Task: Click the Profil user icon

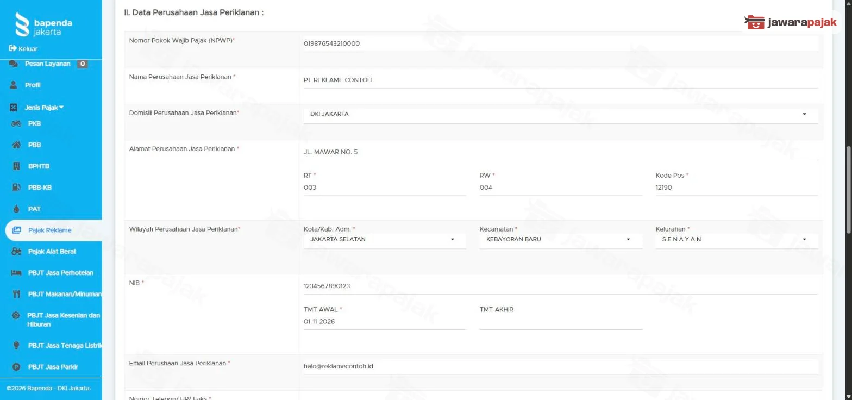Action: pos(14,85)
